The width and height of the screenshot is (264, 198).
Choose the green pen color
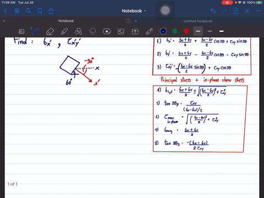[175, 31]
